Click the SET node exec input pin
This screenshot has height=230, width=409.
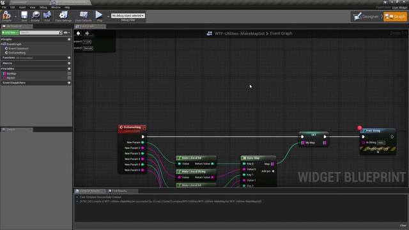click(x=302, y=137)
